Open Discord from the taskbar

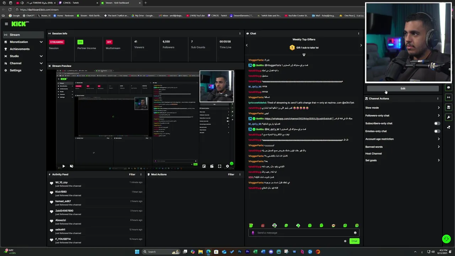tap(271, 252)
